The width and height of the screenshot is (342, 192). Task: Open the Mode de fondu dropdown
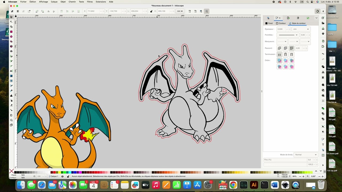pyautogui.click(x=306, y=155)
